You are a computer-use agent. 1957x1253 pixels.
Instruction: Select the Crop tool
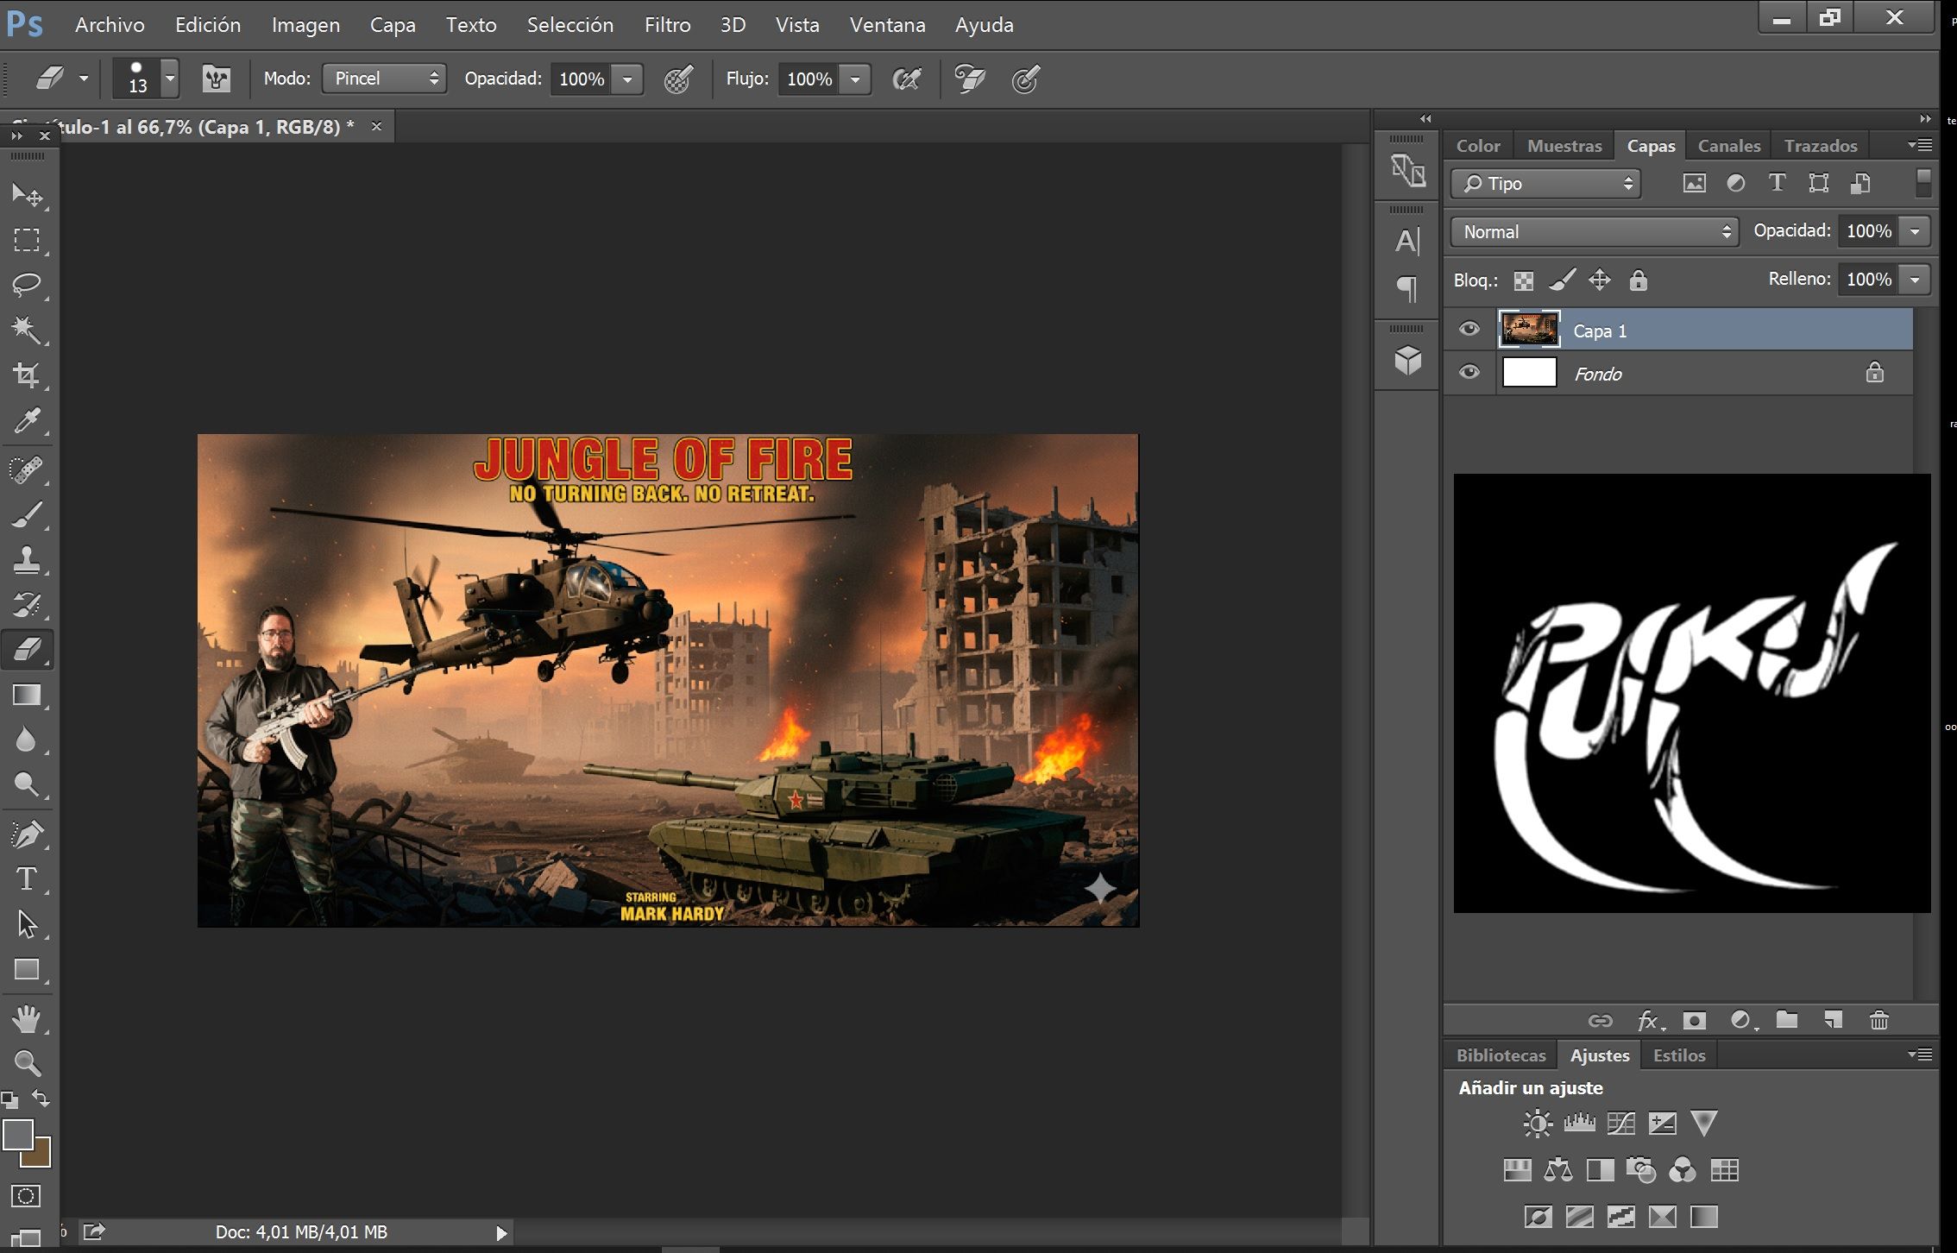pyautogui.click(x=26, y=375)
